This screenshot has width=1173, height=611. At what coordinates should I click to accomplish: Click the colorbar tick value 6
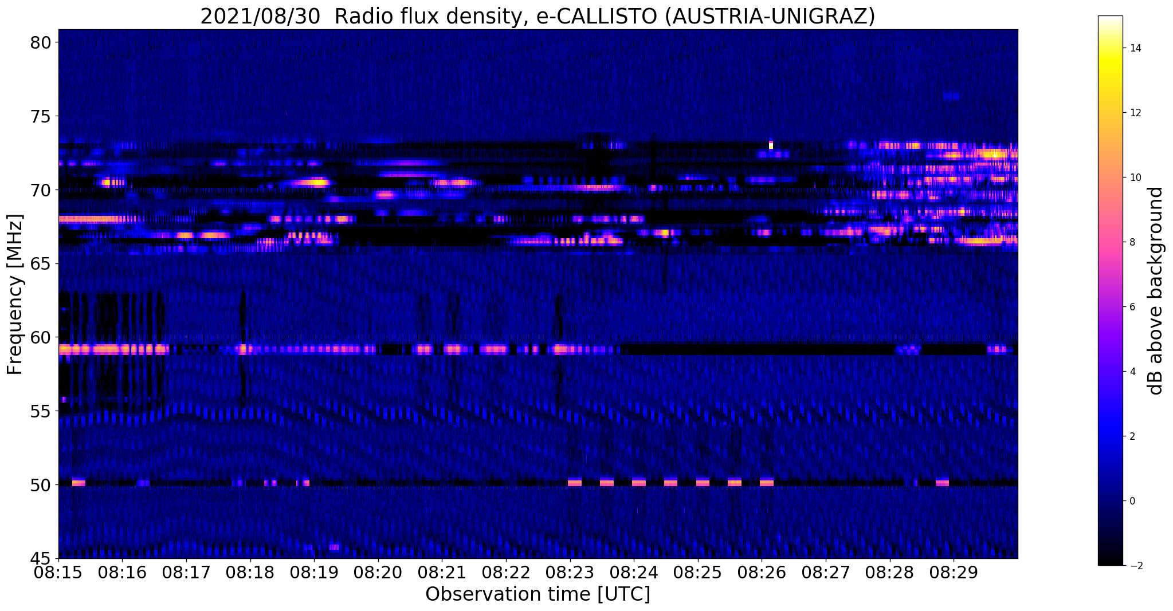click(x=1131, y=307)
